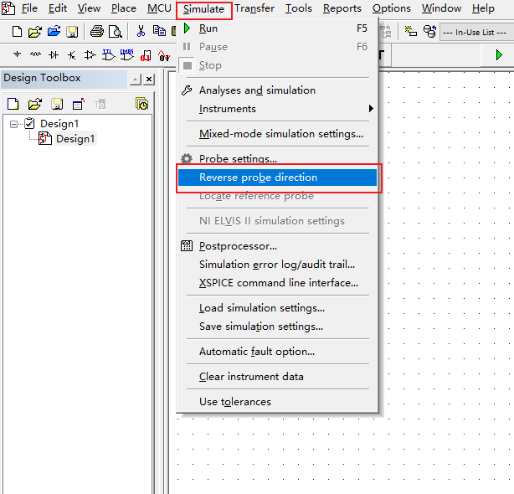Place an Analog op-amp component
The height and width of the screenshot is (494, 514).
coord(90,55)
